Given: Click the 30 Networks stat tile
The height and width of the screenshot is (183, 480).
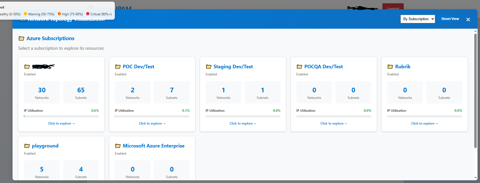Looking at the screenshot, I should (x=42, y=92).
